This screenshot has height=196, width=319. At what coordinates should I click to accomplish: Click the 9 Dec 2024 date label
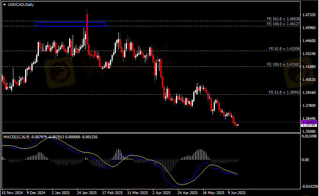pyautogui.click(x=36, y=192)
